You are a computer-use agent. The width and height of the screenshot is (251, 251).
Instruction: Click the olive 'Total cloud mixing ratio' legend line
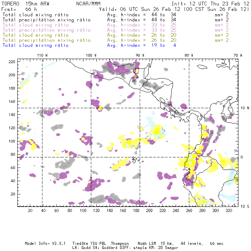[x=36, y=35]
